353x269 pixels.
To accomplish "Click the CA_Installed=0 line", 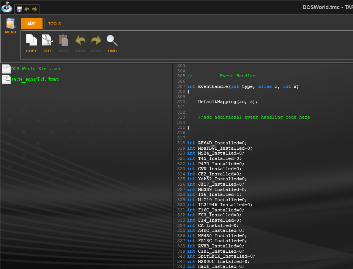I will click(x=213, y=225).
